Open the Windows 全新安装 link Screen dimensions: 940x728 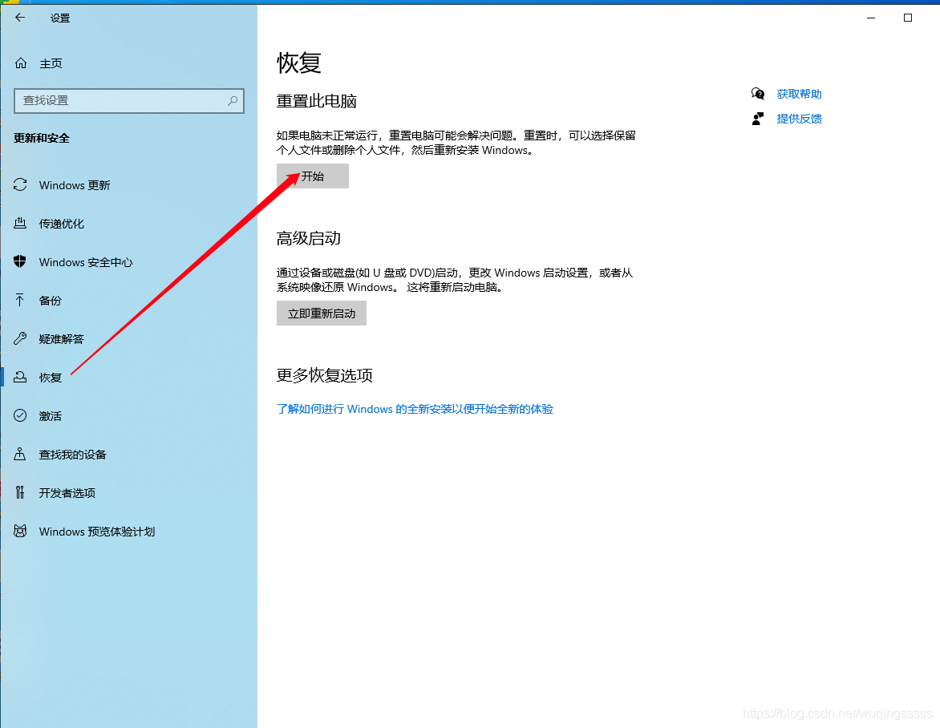point(414,409)
